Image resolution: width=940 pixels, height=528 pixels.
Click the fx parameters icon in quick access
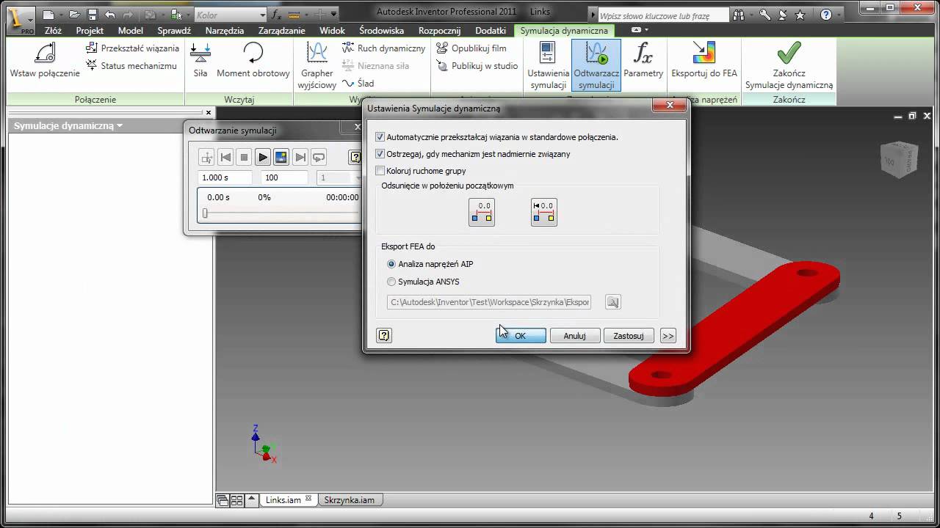[x=276, y=15]
